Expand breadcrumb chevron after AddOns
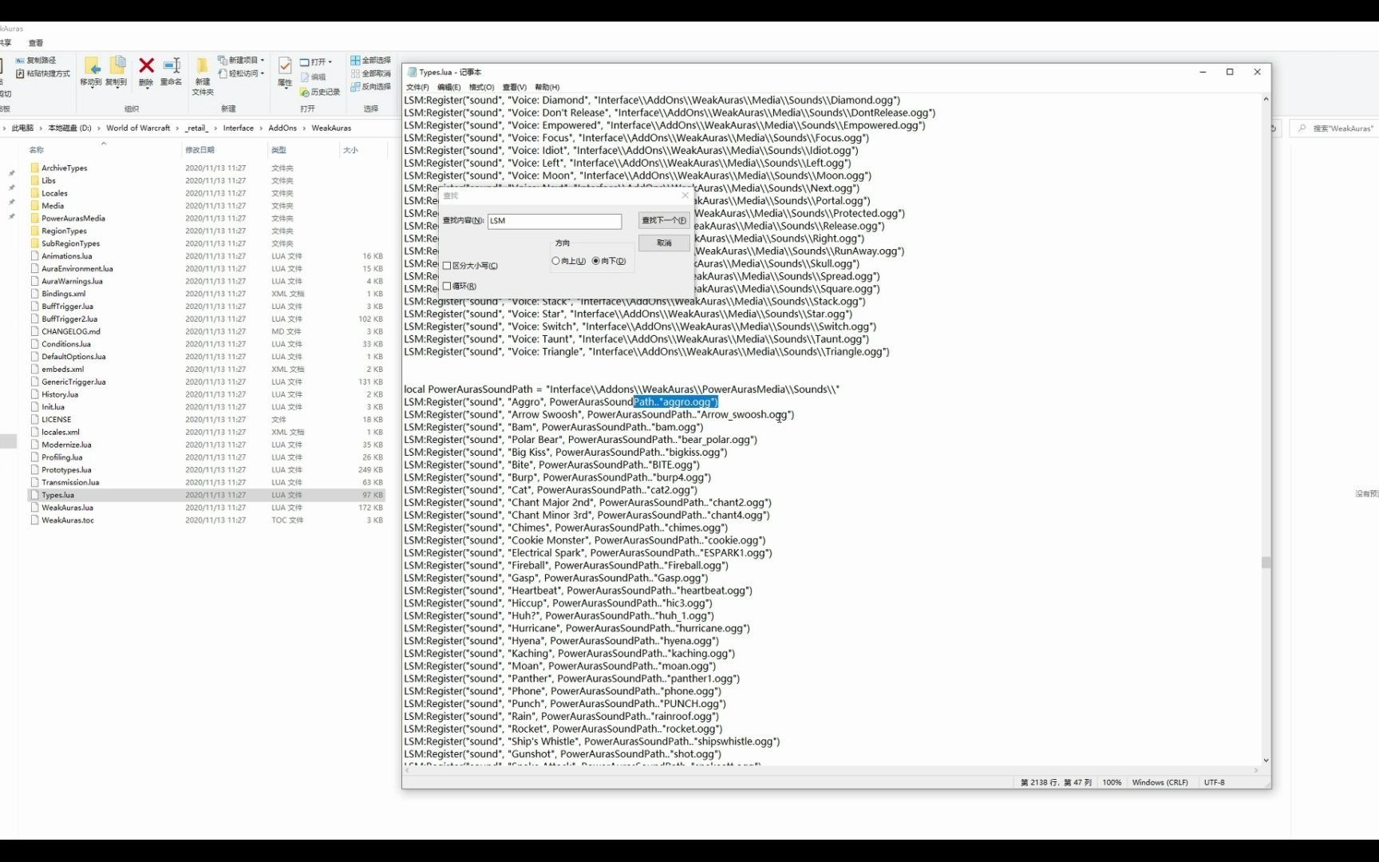The height and width of the screenshot is (862, 1379). pos(304,128)
